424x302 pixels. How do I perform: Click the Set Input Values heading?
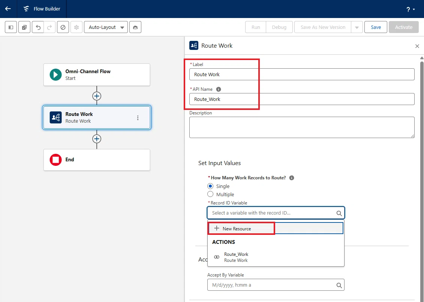tap(219, 163)
